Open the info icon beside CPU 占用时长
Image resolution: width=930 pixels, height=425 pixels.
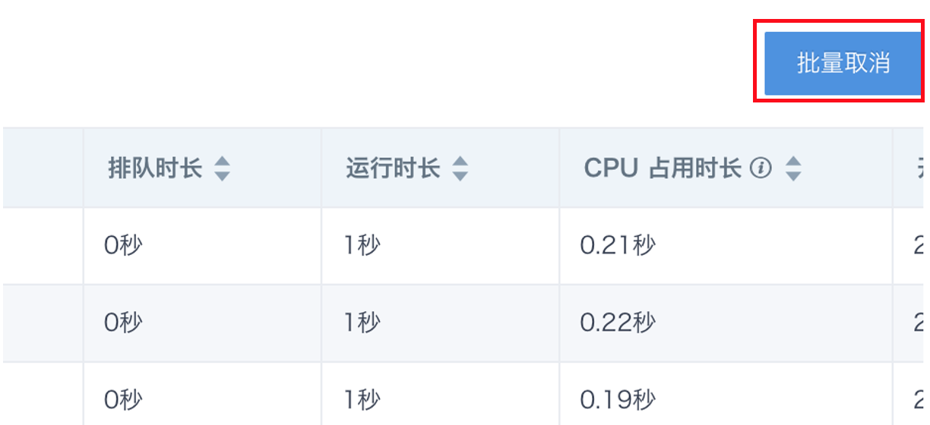(761, 168)
